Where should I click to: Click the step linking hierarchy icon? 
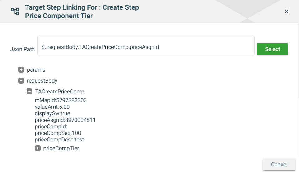15,12
